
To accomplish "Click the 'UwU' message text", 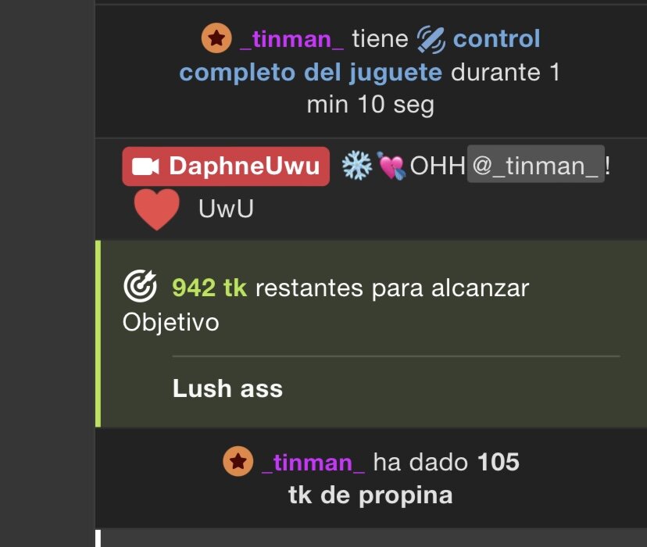I will pyautogui.click(x=226, y=209).
